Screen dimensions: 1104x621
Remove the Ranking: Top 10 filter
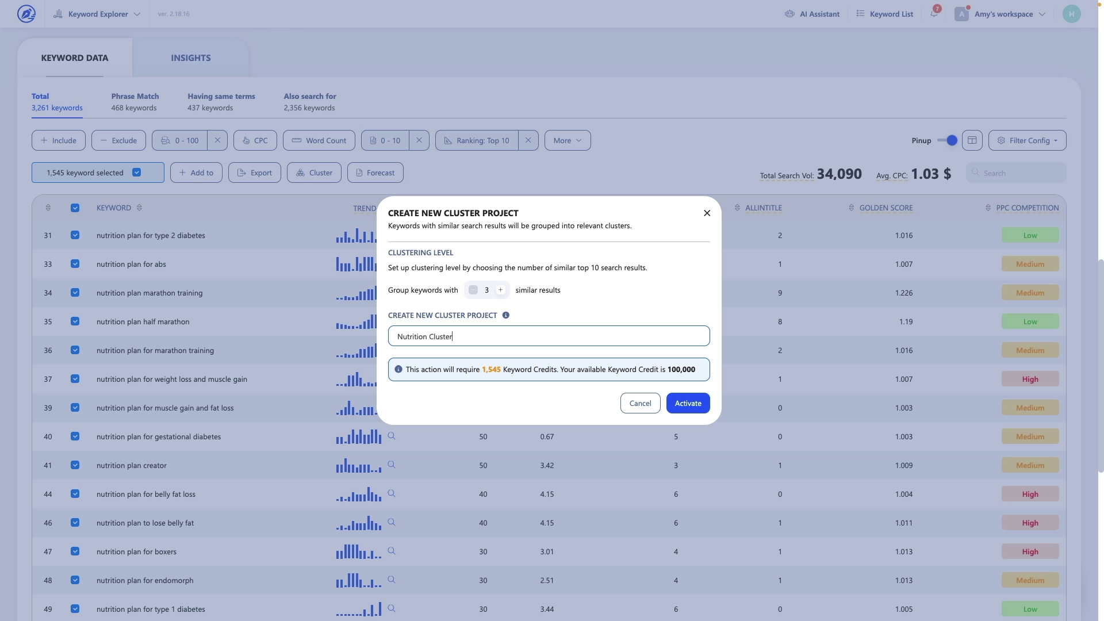tap(528, 140)
